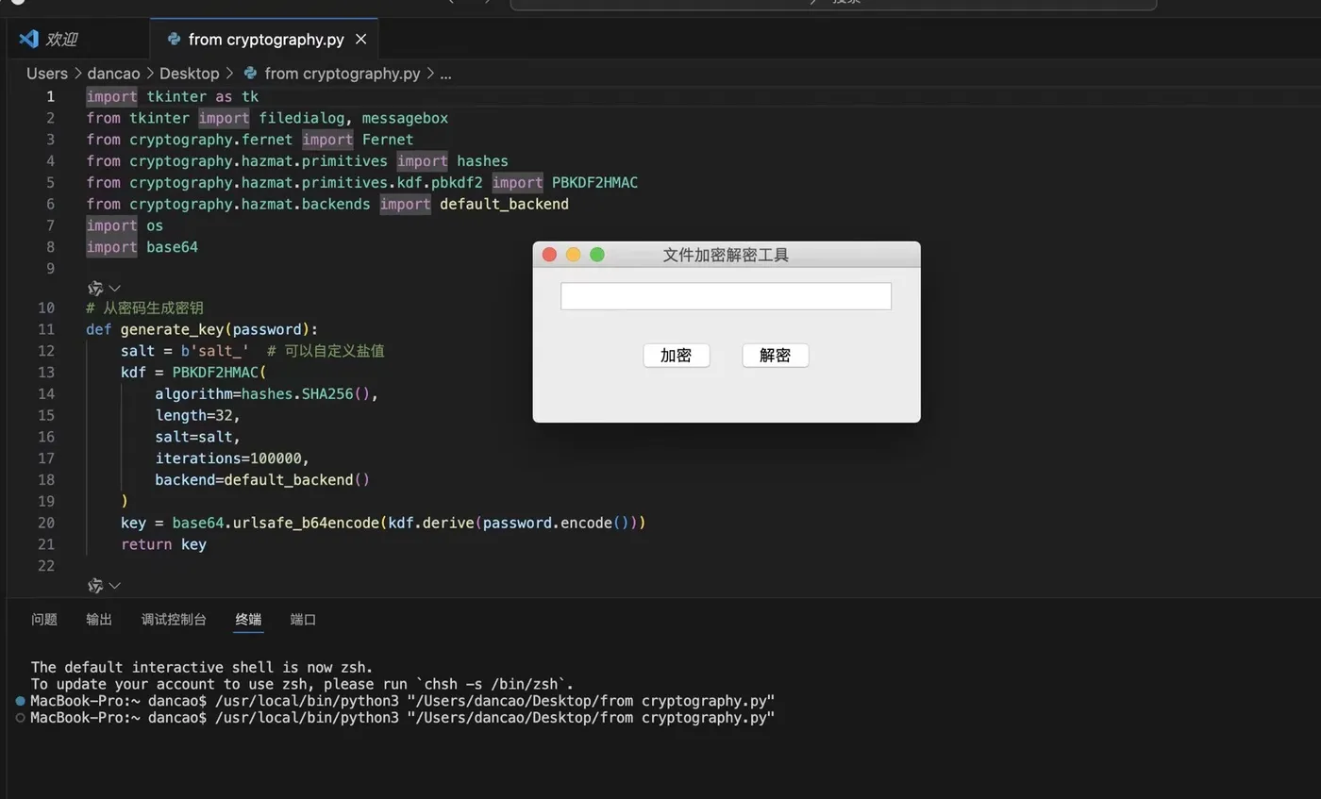Click the breadcrumb ellipsis symbol segment

(x=445, y=74)
